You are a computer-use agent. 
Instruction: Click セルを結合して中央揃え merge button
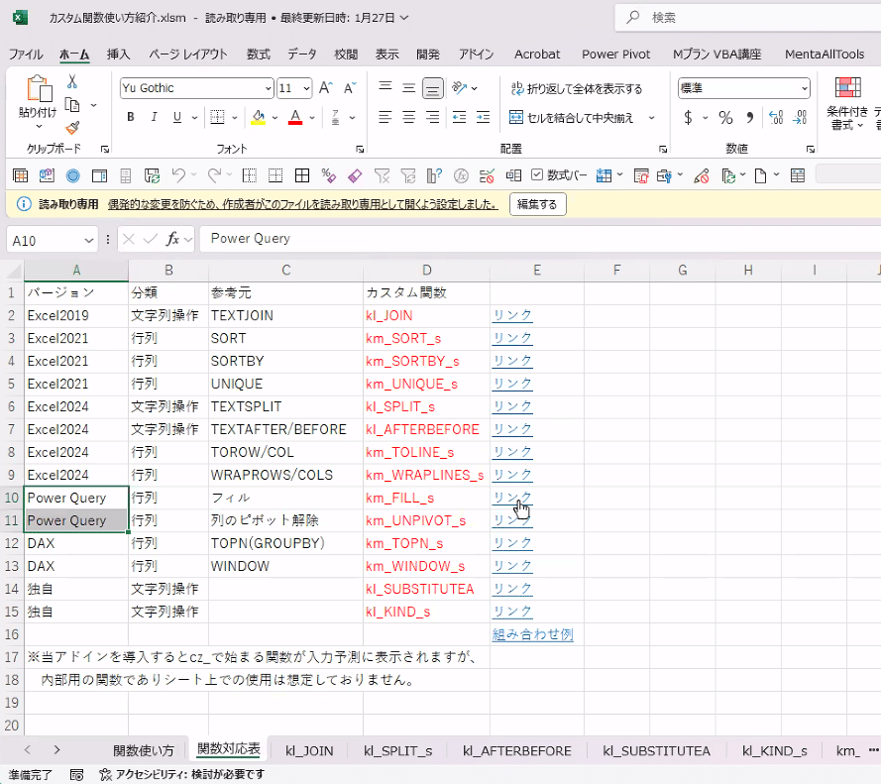(x=572, y=118)
